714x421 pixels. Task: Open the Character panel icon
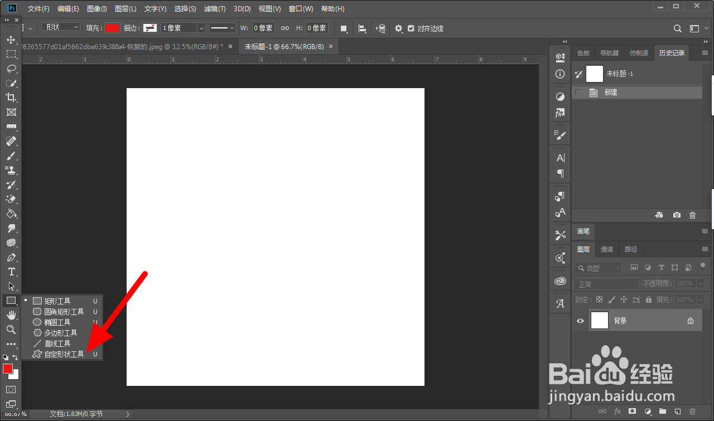pos(560,158)
